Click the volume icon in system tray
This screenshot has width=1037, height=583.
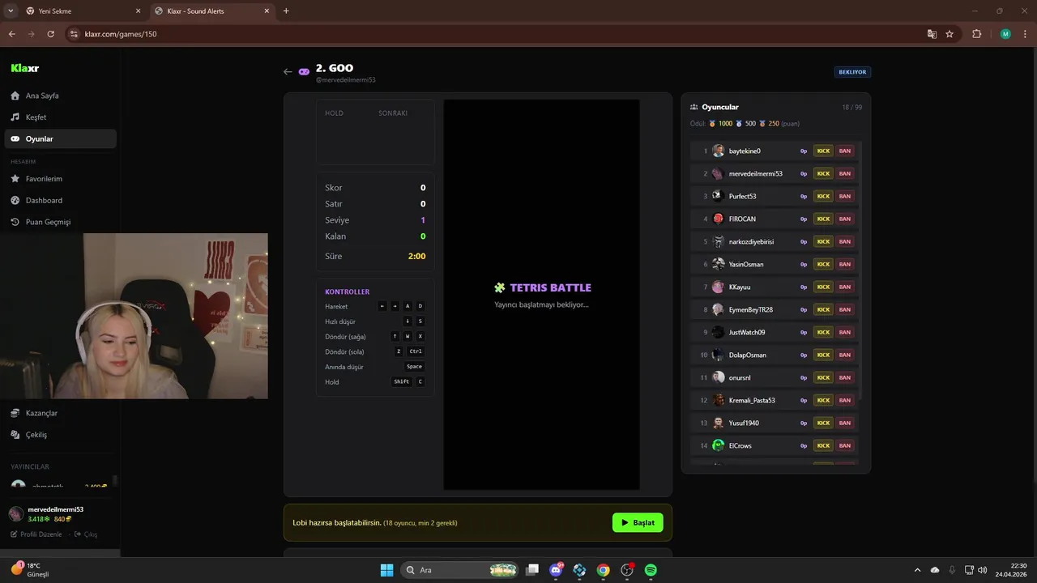[x=982, y=570]
